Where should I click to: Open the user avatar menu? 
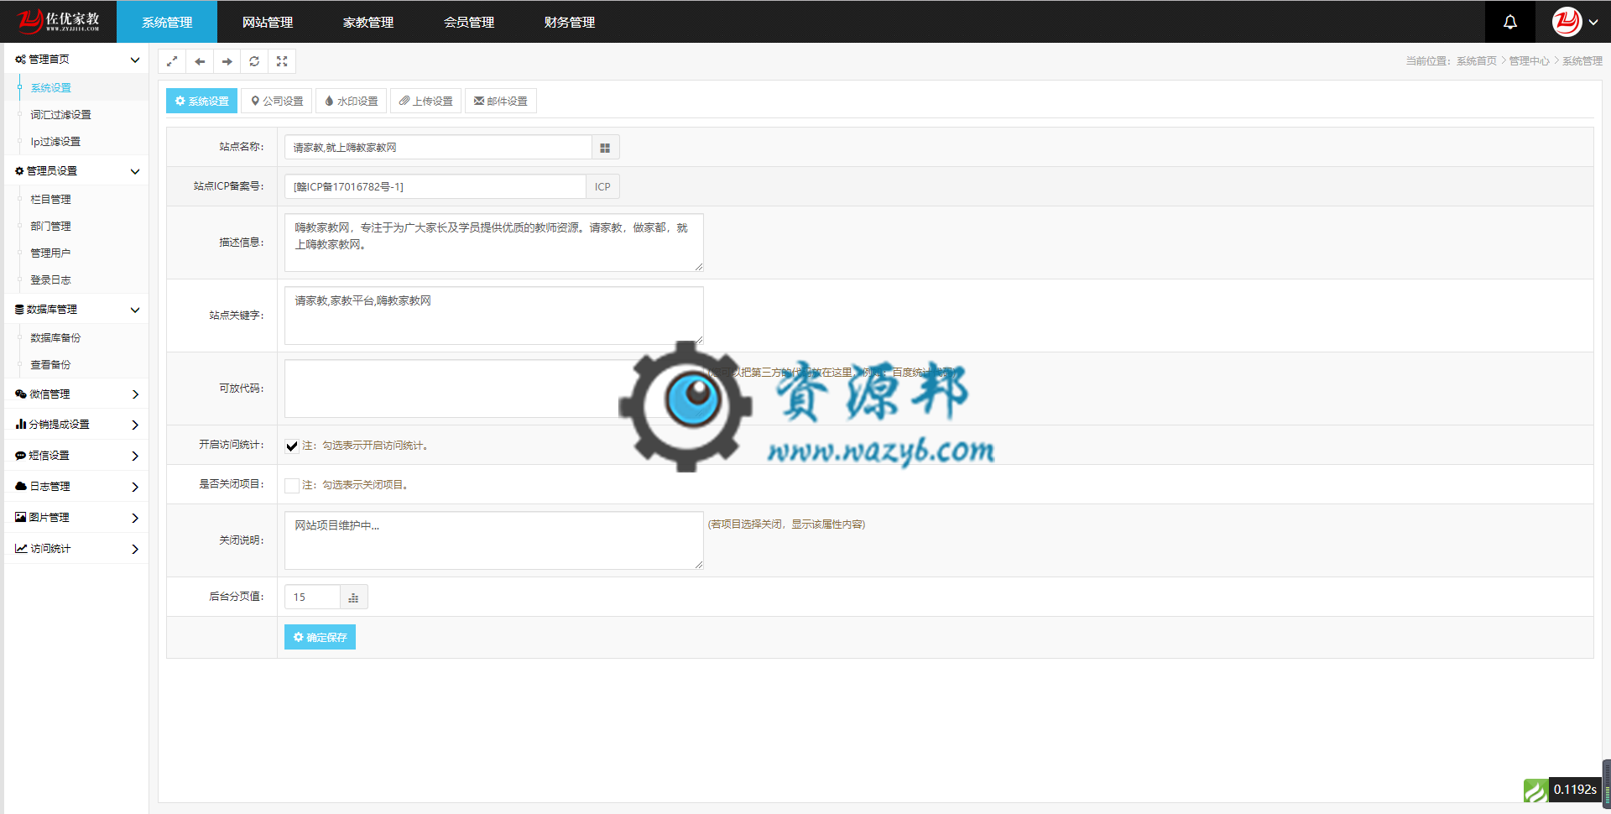pos(1575,22)
